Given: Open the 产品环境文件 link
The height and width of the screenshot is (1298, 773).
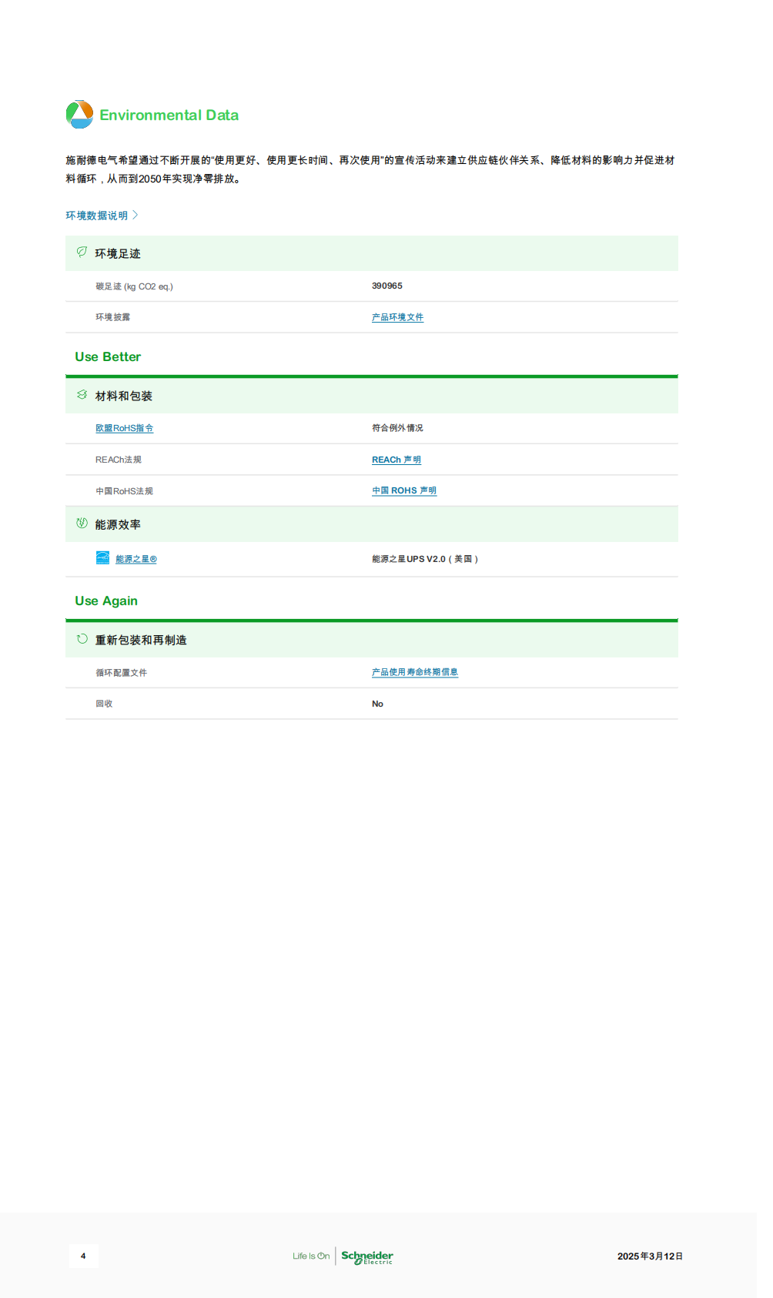Looking at the screenshot, I should pos(397,317).
